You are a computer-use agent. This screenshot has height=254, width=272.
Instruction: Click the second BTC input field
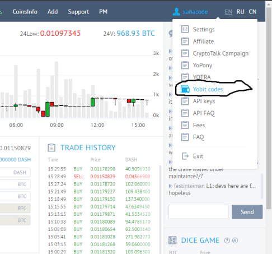pos(15,196)
